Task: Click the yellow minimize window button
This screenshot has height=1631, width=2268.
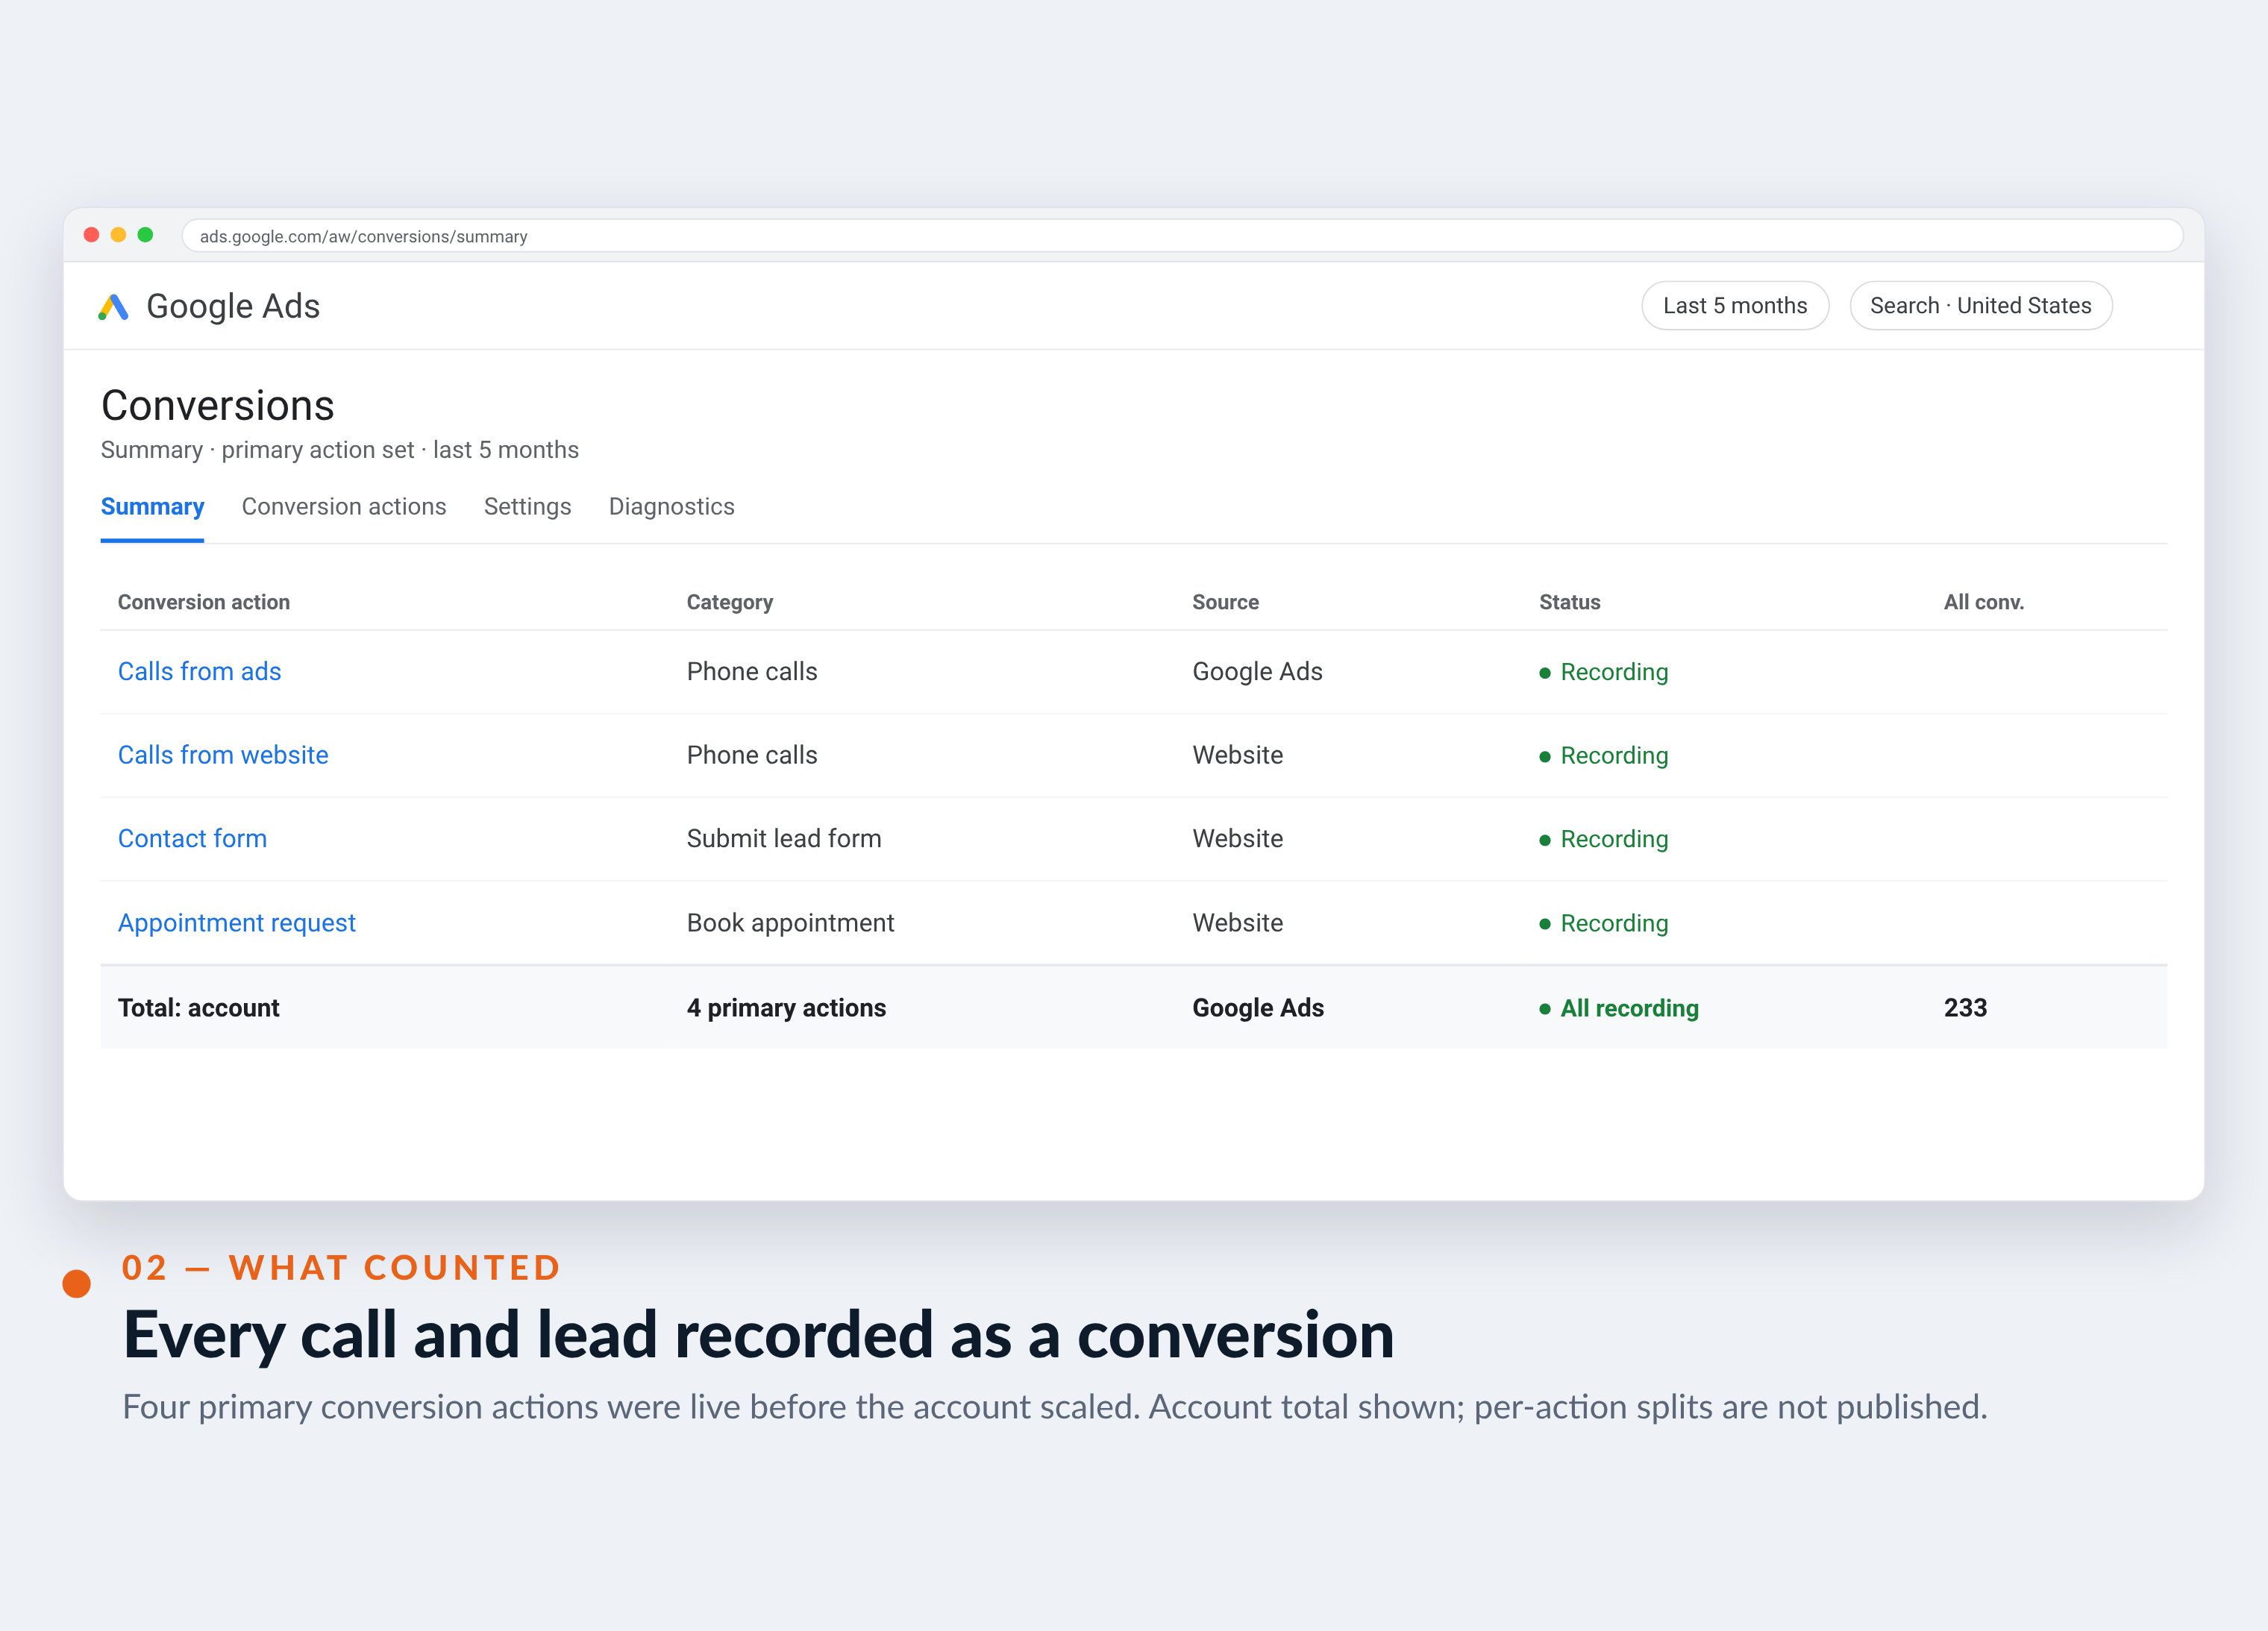Action: coord(118,235)
